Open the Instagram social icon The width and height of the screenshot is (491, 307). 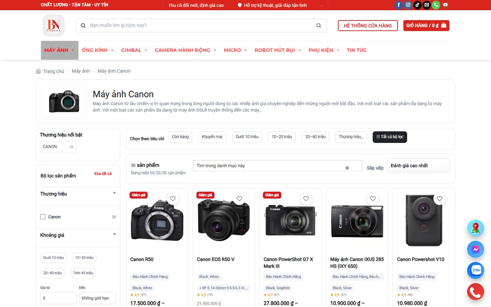[408, 5]
